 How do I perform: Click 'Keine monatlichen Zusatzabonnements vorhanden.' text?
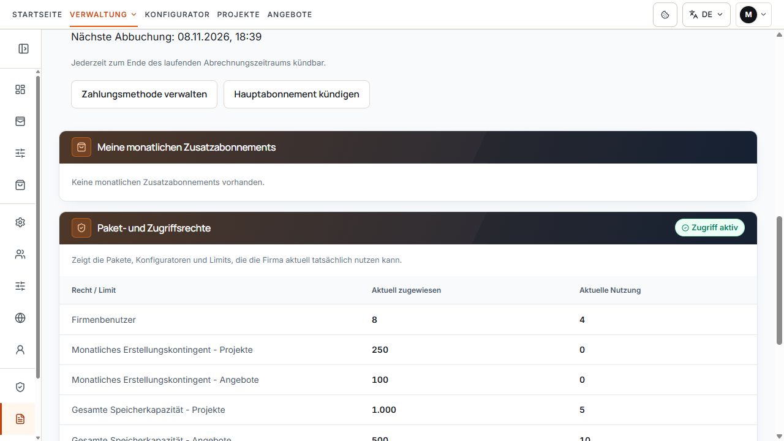(x=168, y=182)
